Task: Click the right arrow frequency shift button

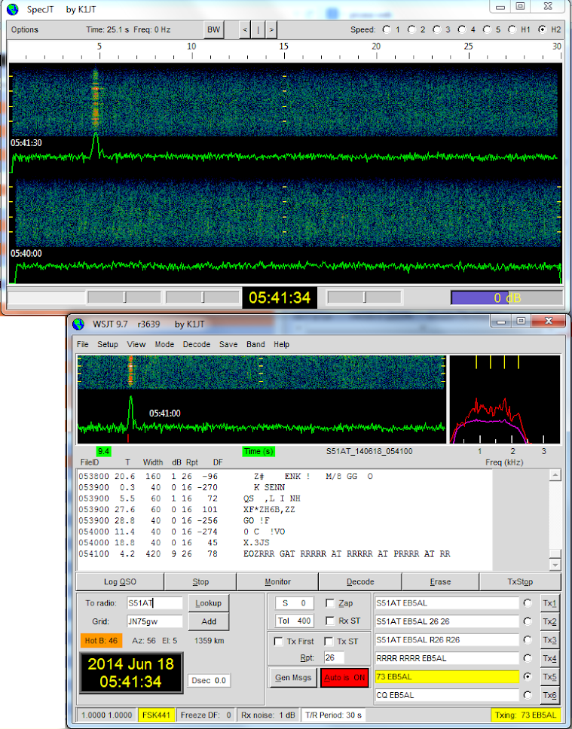Action: [271, 30]
